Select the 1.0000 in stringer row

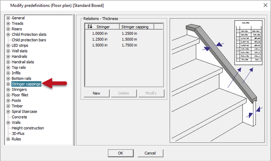(124, 33)
